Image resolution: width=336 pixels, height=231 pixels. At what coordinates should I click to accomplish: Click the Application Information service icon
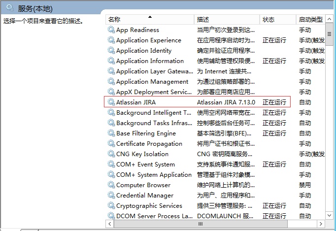[x=111, y=61]
